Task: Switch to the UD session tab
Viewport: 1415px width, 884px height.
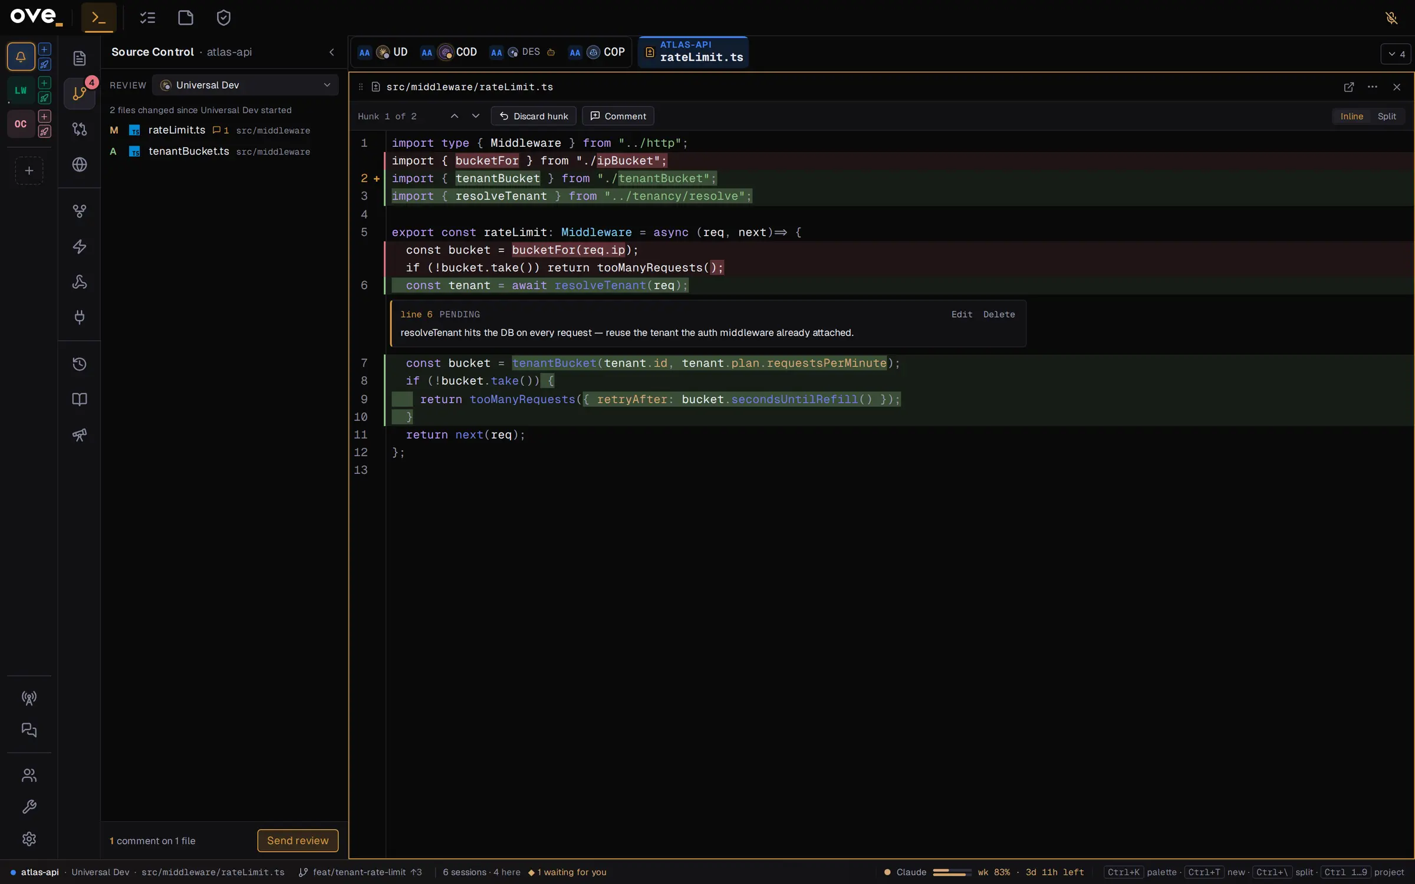Action: [x=383, y=52]
